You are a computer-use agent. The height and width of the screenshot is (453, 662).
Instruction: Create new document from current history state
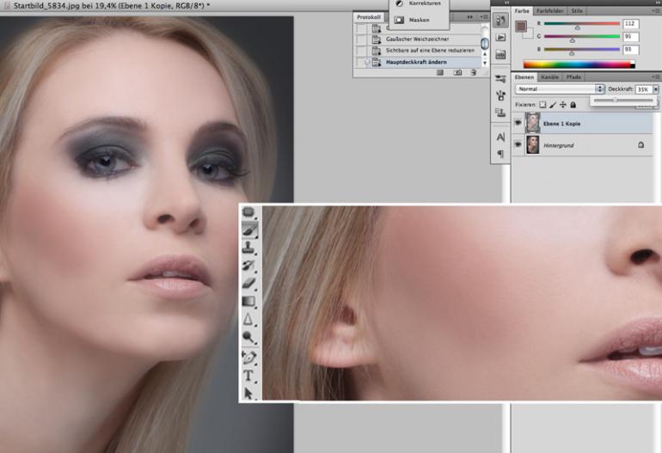tap(440, 72)
